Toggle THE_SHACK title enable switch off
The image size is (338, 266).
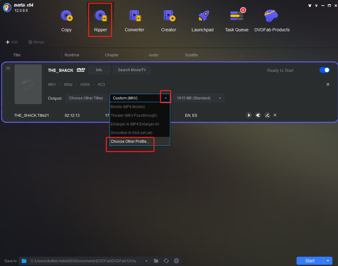pyautogui.click(x=324, y=70)
